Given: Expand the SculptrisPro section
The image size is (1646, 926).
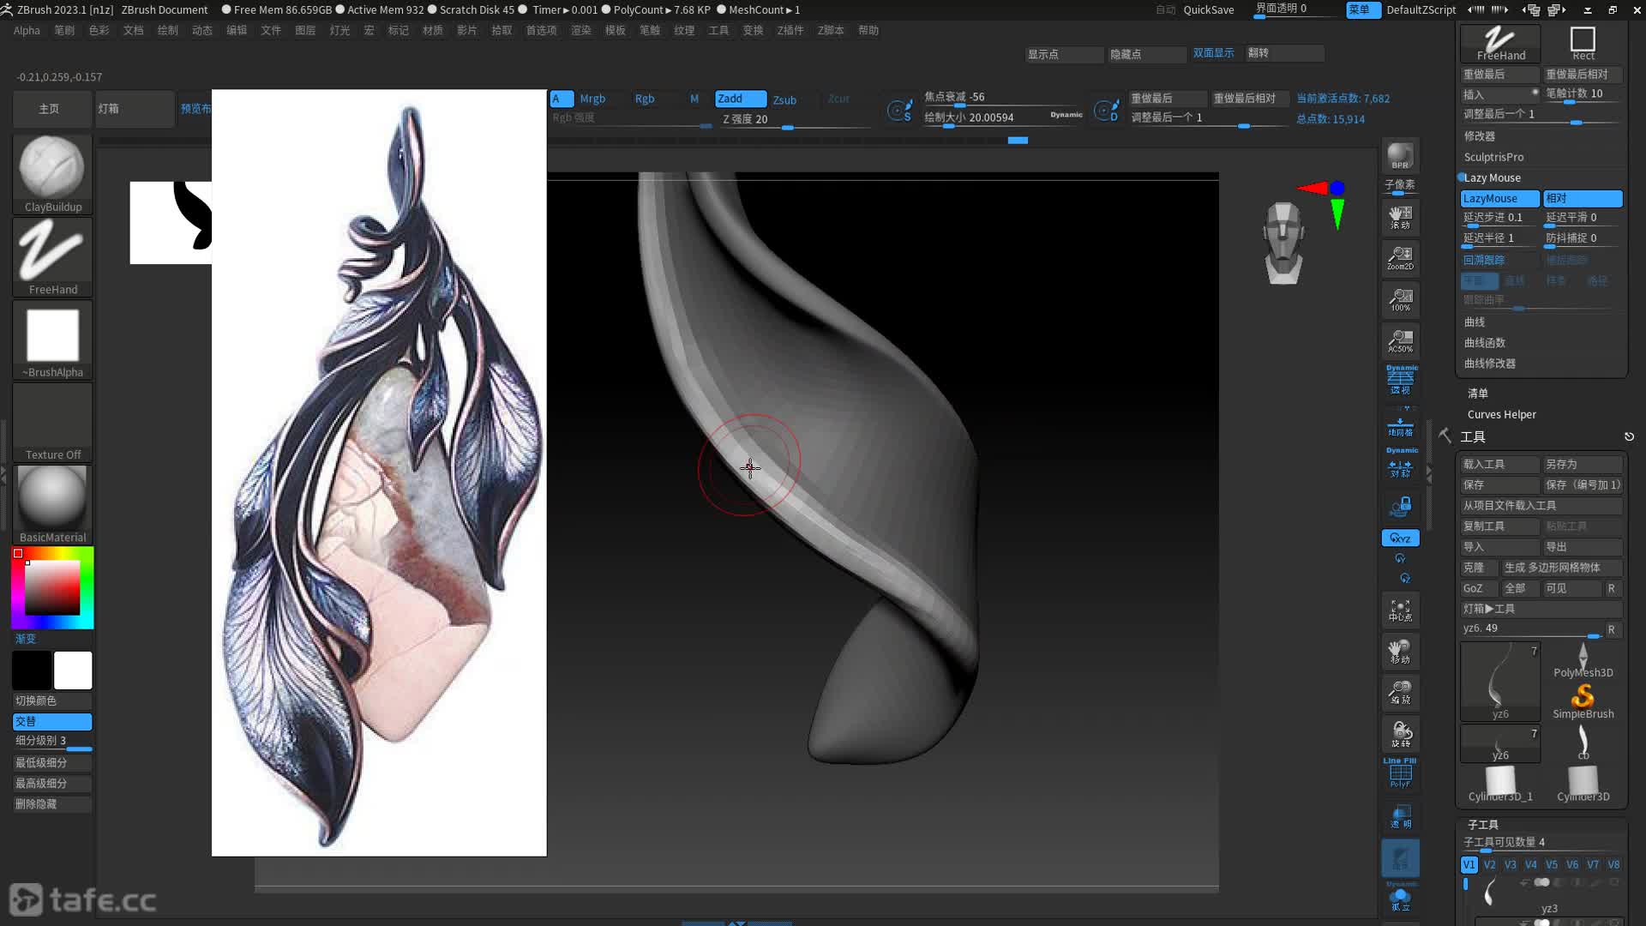Looking at the screenshot, I should (1493, 157).
